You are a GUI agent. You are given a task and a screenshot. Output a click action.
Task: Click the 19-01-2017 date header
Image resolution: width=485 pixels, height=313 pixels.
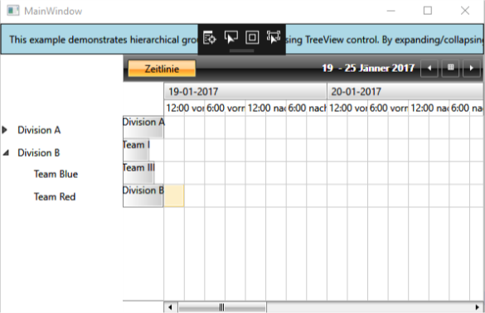click(245, 91)
